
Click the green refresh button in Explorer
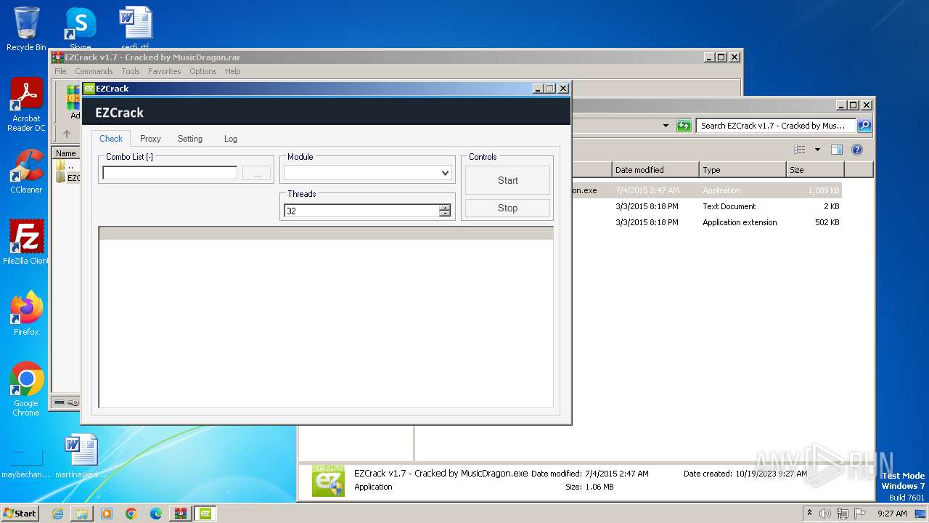pos(684,126)
